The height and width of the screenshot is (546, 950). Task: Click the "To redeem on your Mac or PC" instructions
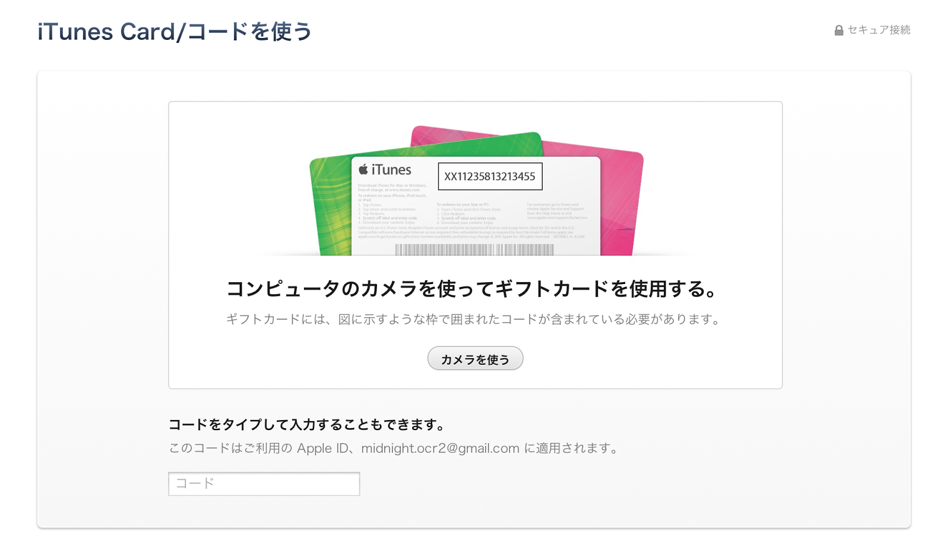click(468, 213)
